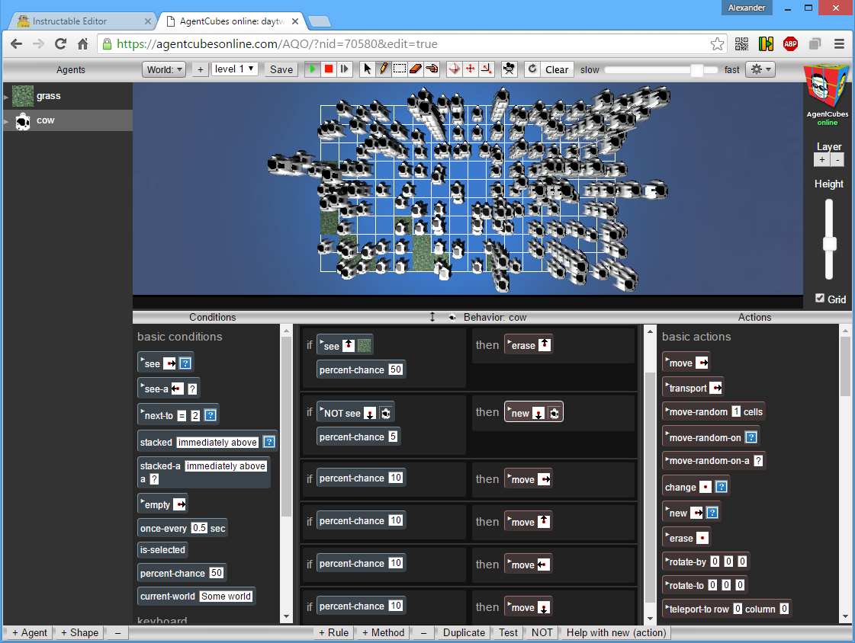855x643 pixels.
Task: Expand the grass agent shapes
Action: (x=6, y=97)
